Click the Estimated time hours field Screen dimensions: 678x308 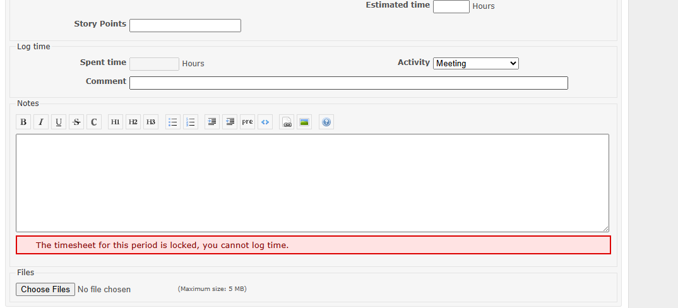point(451,6)
